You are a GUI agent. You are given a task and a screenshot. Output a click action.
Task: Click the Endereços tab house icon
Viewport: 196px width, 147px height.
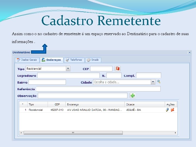click(x=43, y=60)
